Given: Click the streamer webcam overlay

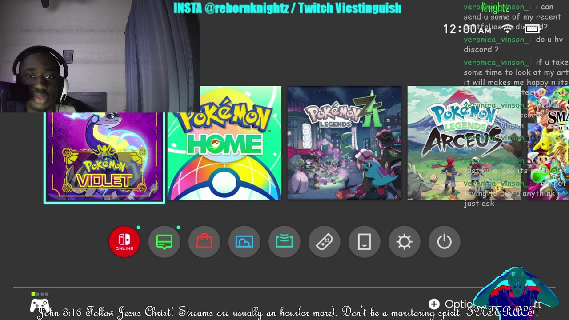Looking at the screenshot, I should (x=100, y=56).
